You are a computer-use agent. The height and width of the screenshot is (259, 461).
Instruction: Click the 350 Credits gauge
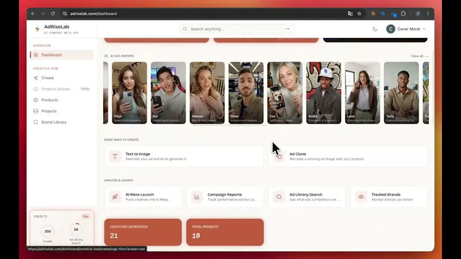(48, 231)
